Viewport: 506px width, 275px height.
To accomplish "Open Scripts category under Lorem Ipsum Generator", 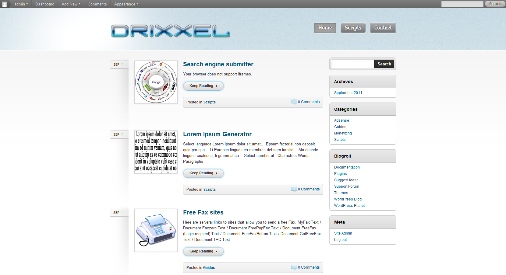I will point(209,190).
